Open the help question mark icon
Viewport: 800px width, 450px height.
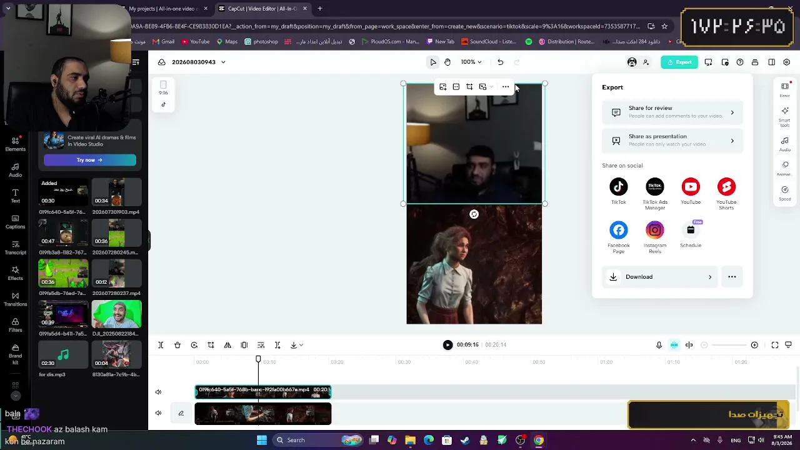(x=740, y=62)
